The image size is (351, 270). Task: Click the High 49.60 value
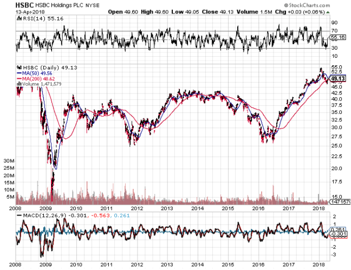[154, 12]
